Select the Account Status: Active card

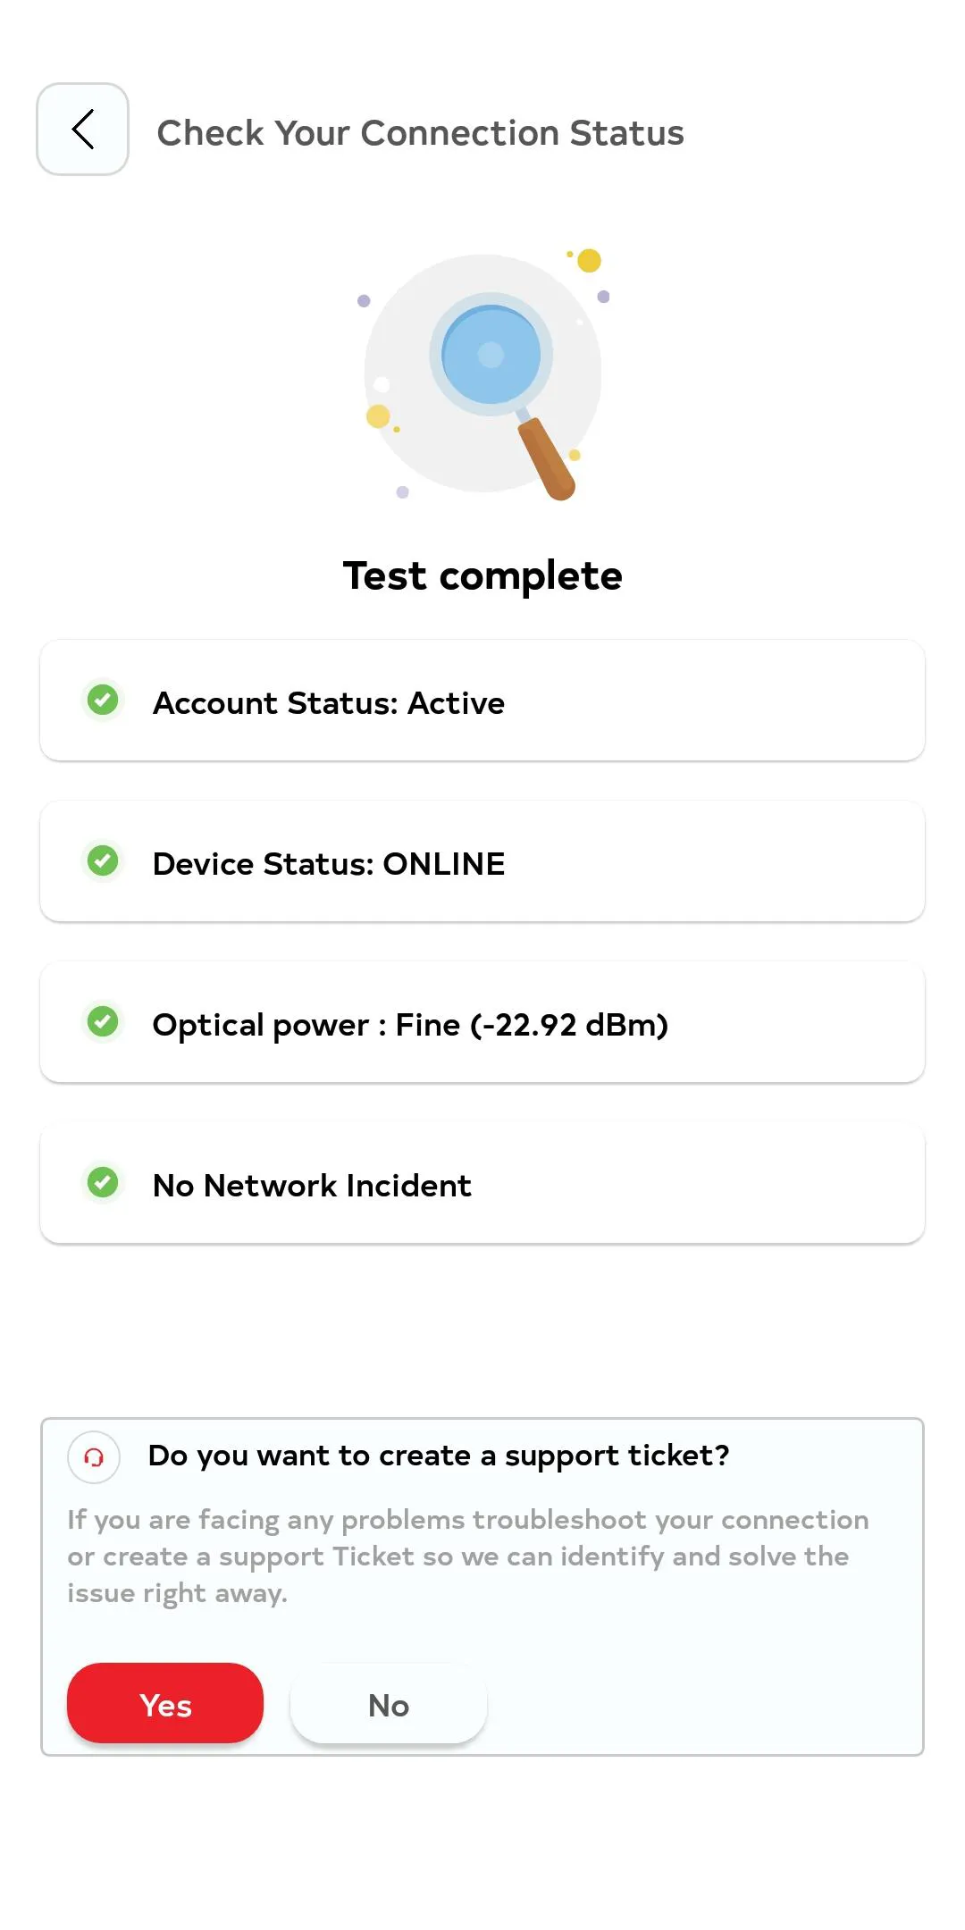[482, 700]
